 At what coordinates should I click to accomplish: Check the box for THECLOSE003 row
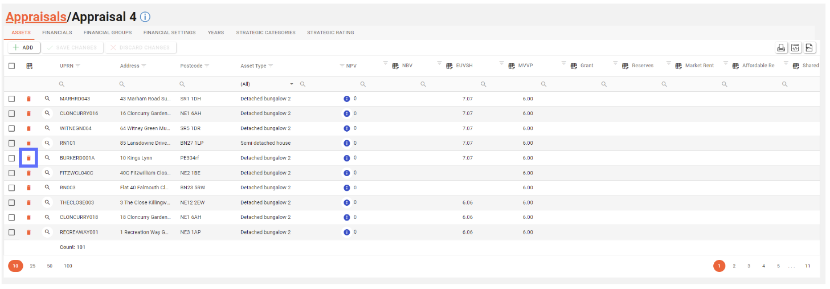pos(12,202)
